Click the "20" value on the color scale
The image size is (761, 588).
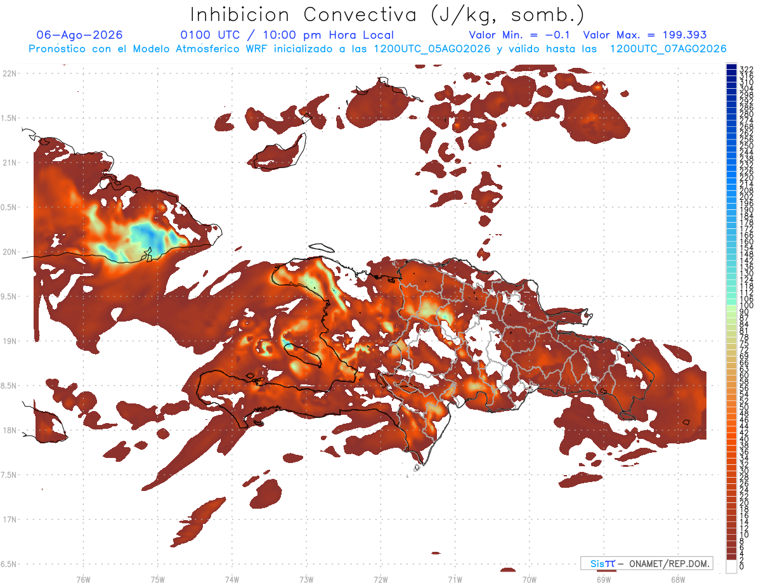point(745,503)
